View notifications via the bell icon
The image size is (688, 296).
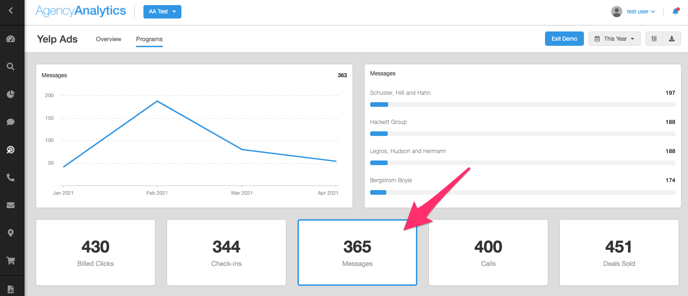[x=675, y=12]
